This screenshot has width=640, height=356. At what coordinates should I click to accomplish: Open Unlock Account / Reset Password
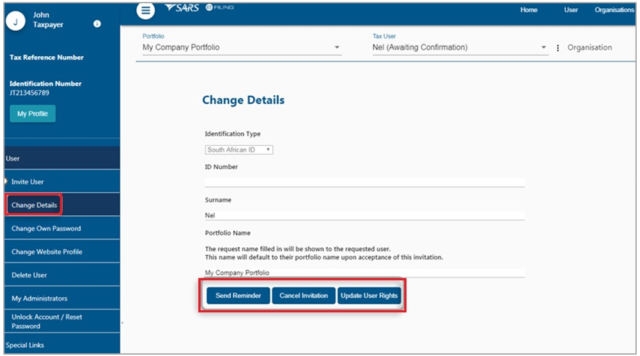click(x=62, y=321)
